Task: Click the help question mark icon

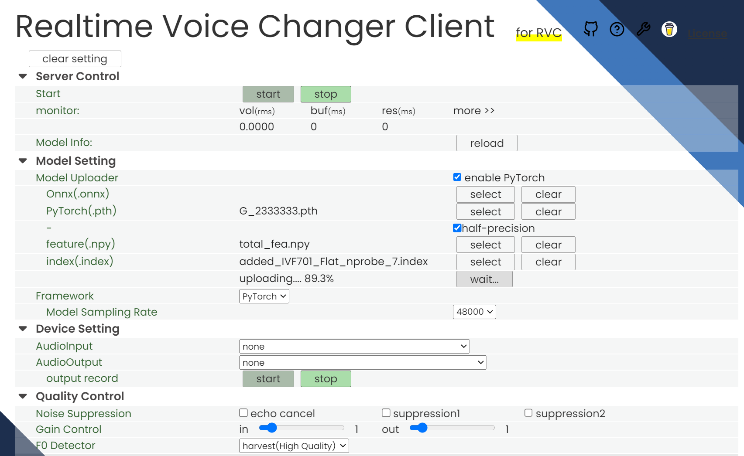Action: pos(617,30)
